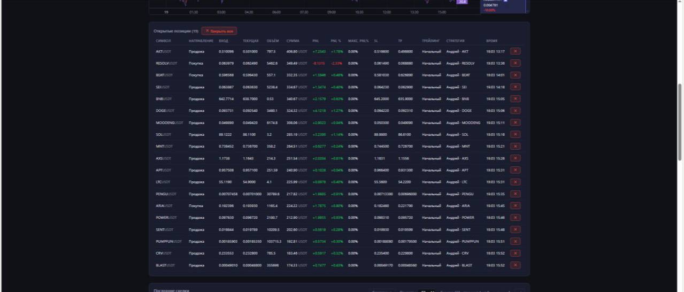The height and width of the screenshot is (292, 684).
Task: Click the 'DOGEUSDT' symbol cell
Action: click(165, 111)
